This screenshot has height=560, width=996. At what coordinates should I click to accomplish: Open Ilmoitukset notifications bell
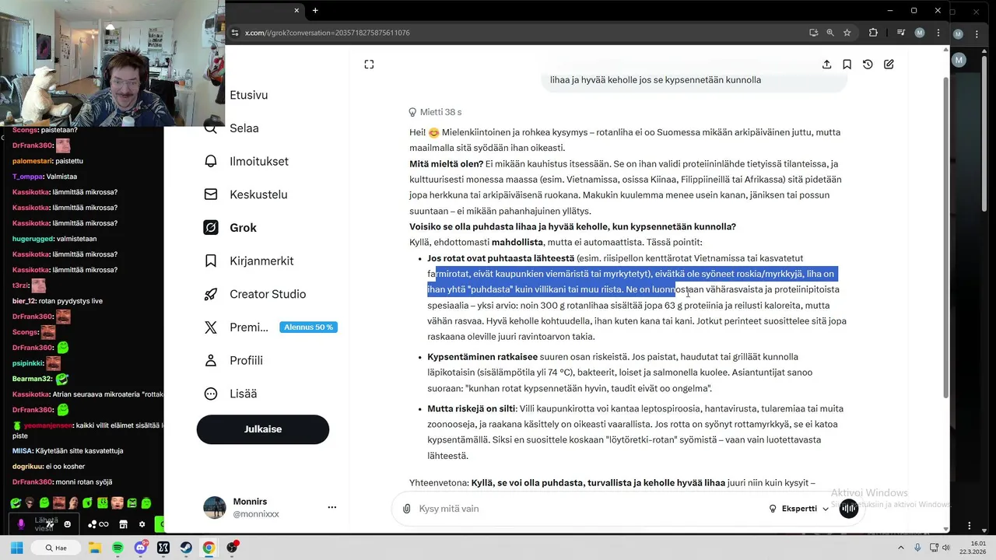point(246,162)
